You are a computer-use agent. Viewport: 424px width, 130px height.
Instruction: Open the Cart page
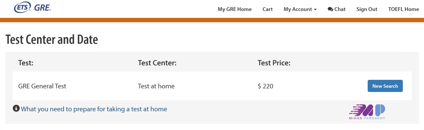pyautogui.click(x=268, y=9)
